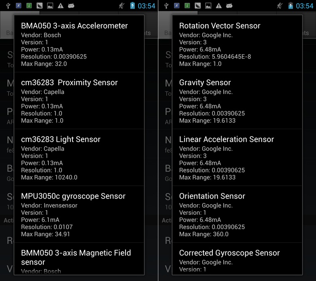Select Orientation Sensor title

point(212,196)
